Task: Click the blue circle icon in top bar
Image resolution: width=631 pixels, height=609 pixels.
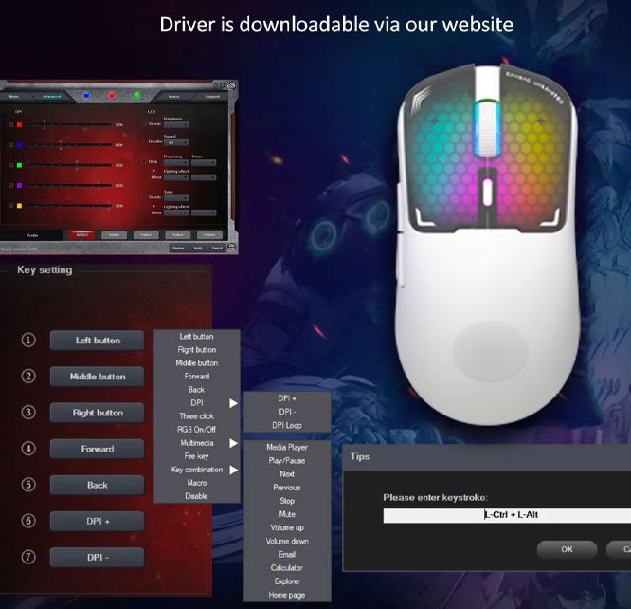Action: coord(87,95)
